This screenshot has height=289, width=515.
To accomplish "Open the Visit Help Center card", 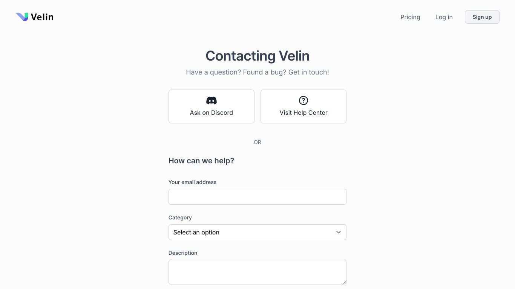I will [x=303, y=106].
